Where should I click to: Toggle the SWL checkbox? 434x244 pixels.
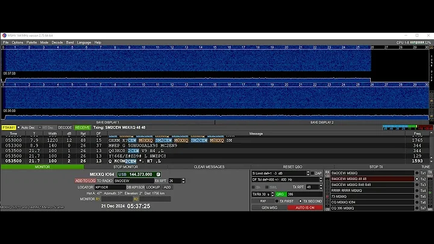click(x=267, y=187)
